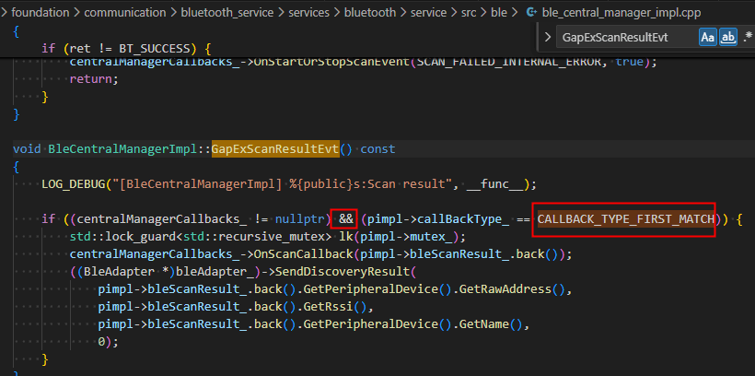Click the nullptr keyword
The width and height of the screenshot is (755, 376).
pyautogui.click(x=300, y=219)
